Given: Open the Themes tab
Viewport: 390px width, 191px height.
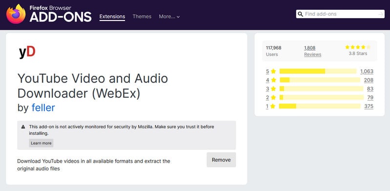Looking at the screenshot, I should pyautogui.click(x=142, y=17).
